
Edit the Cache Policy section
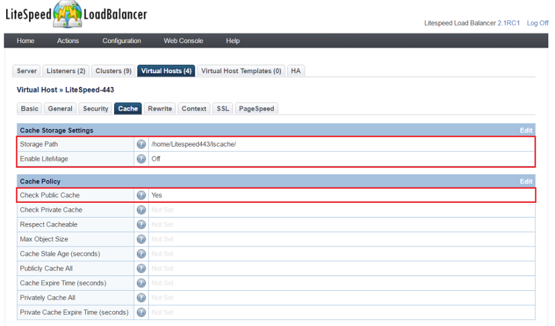click(526, 181)
